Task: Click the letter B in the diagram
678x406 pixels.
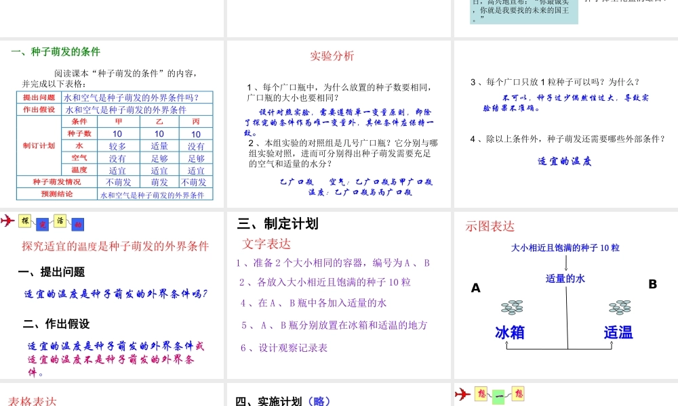Action: [653, 284]
